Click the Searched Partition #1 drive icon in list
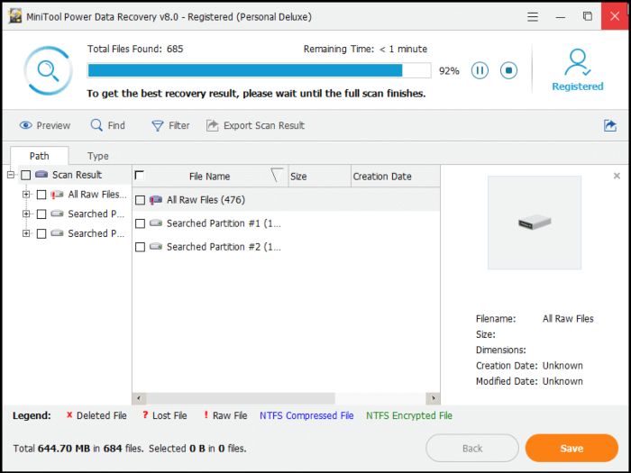 (x=156, y=223)
